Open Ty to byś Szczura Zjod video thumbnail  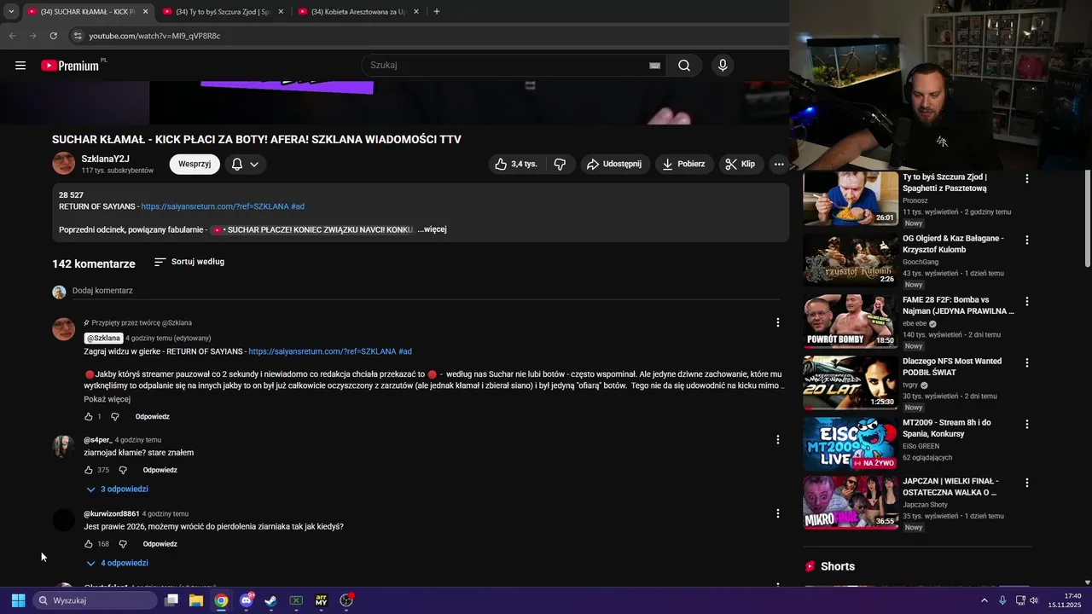coord(851,199)
